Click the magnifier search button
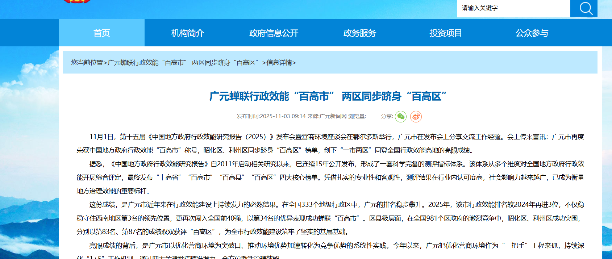This screenshot has width=612, height=259. coord(584,8)
